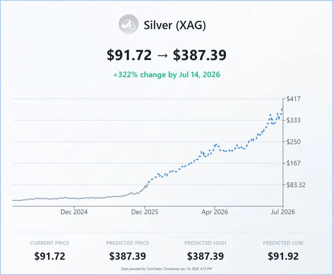Click the CURRENT PRICE label

click(x=50, y=243)
